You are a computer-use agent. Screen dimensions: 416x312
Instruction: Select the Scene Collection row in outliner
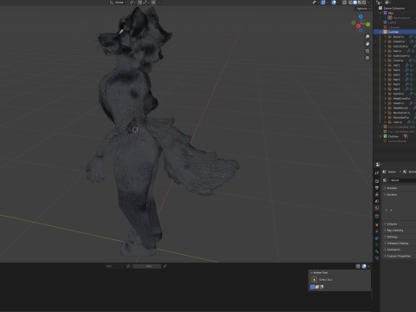click(394, 9)
